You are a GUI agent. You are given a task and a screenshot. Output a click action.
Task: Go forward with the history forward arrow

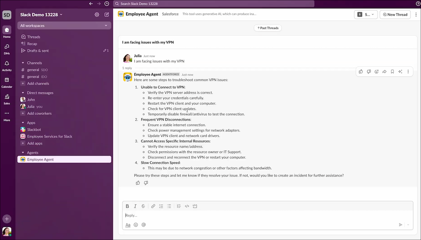pos(99,4)
